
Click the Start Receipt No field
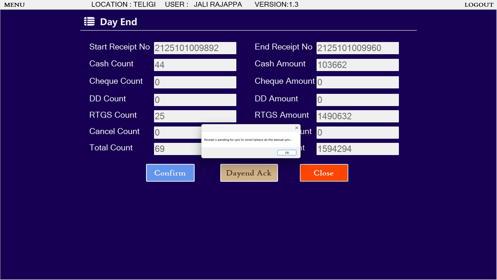tap(195, 48)
